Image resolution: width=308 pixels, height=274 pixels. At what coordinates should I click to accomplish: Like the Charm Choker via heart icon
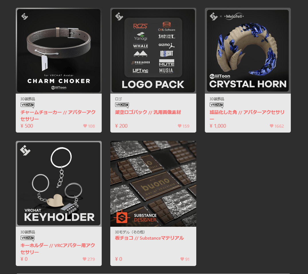click(85, 126)
